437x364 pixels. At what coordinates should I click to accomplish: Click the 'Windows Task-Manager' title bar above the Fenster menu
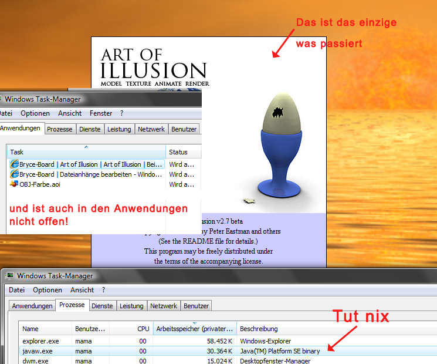click(100, 99)
